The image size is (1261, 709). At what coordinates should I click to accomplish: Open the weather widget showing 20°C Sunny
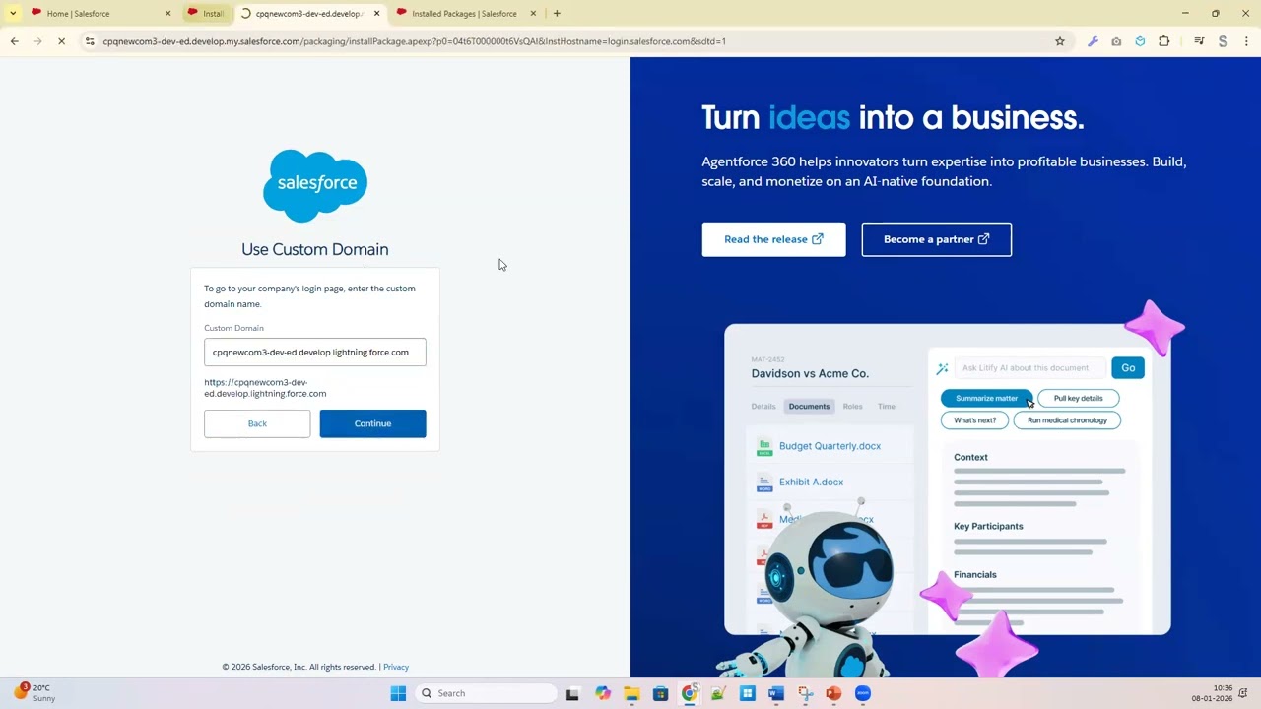point(33,692)
